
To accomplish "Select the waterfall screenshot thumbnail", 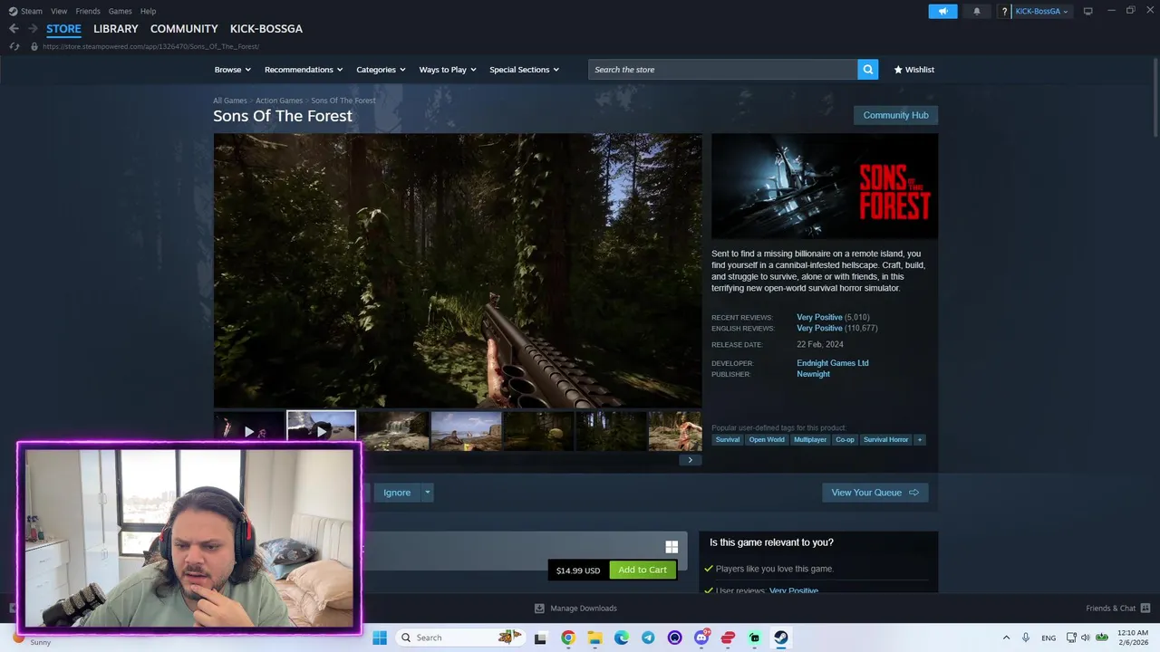I will tap(393, 431).
